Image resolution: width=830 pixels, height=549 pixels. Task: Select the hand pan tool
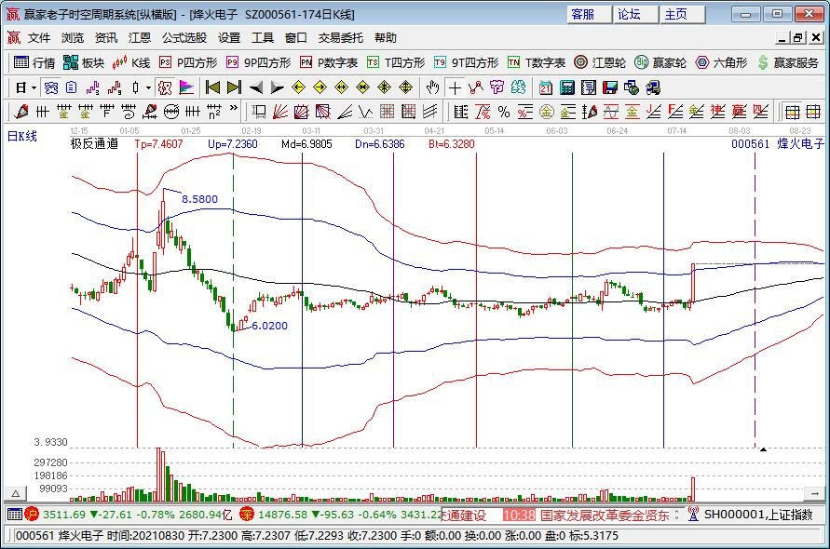(x=432, y=87)
